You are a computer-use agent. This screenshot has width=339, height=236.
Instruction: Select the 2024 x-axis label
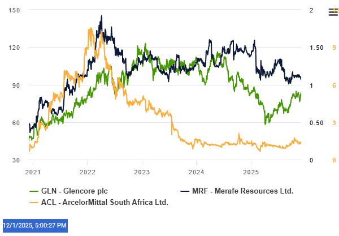point(196,171)
